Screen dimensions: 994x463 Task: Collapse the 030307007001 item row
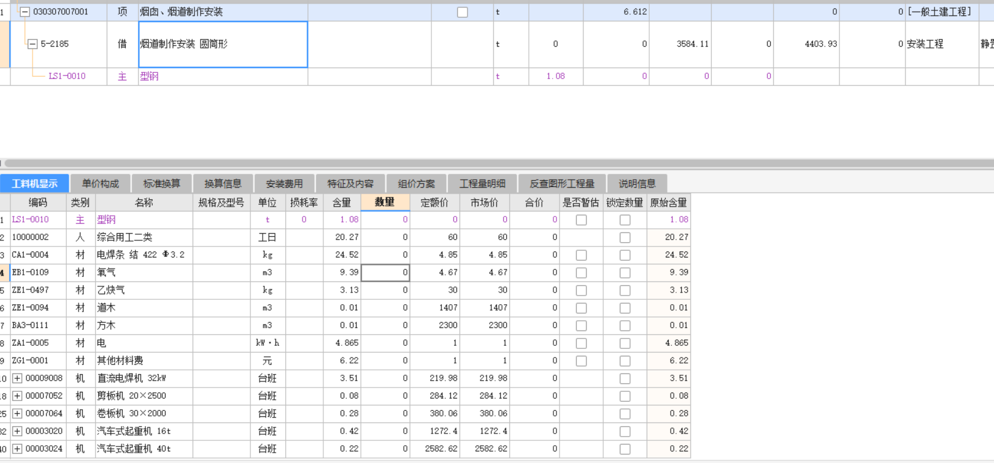25,12
